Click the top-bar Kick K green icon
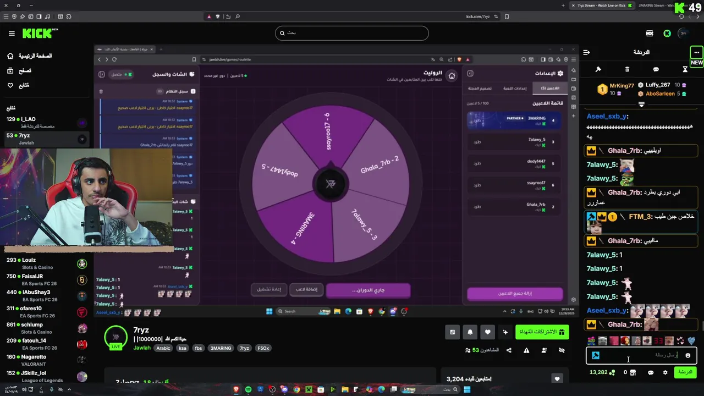Image resolution: width=704 pixels, height=396 pixels. coord(667,34)
